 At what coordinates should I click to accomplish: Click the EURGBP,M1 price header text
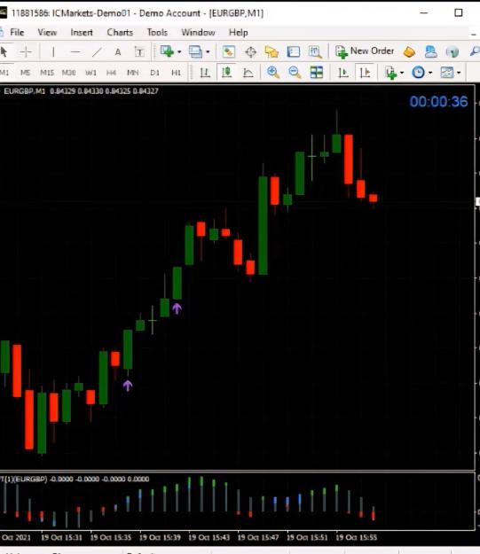tap(81, 91)
